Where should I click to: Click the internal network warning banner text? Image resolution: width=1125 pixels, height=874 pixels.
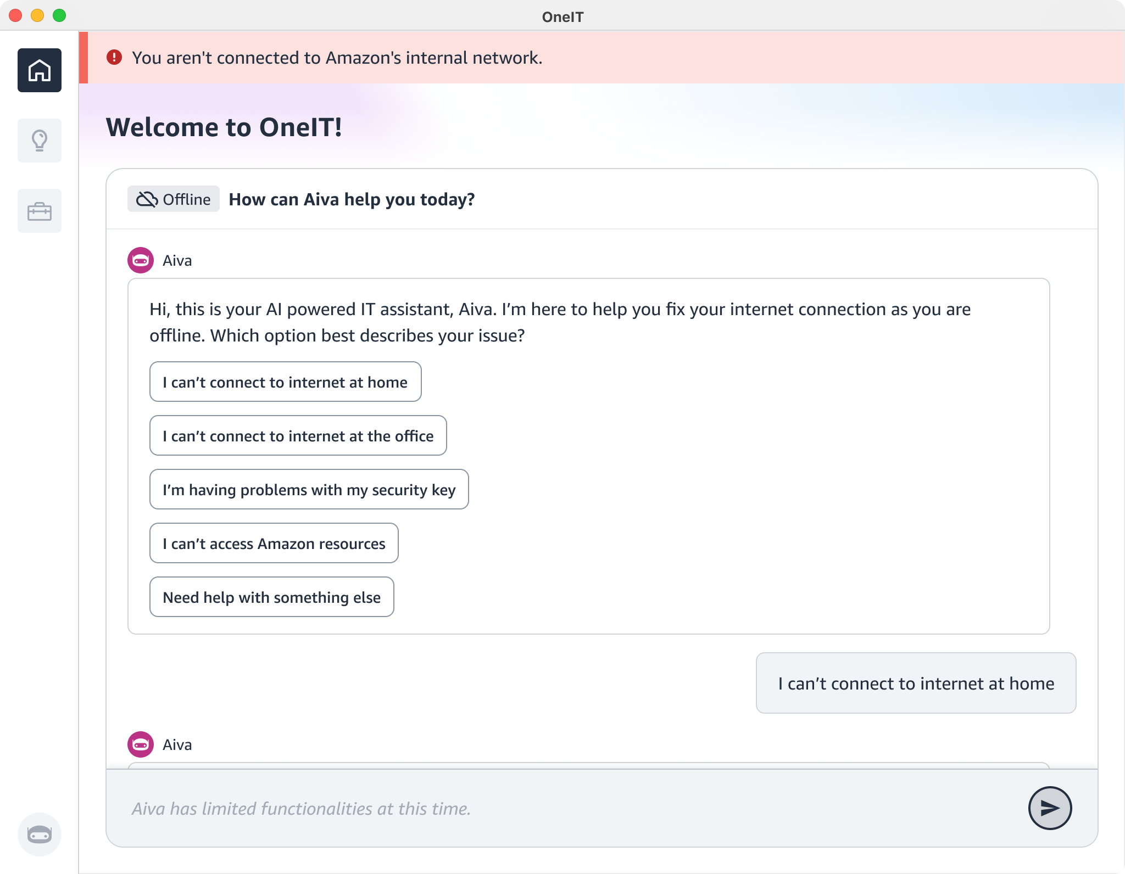[x=337, y=58]
